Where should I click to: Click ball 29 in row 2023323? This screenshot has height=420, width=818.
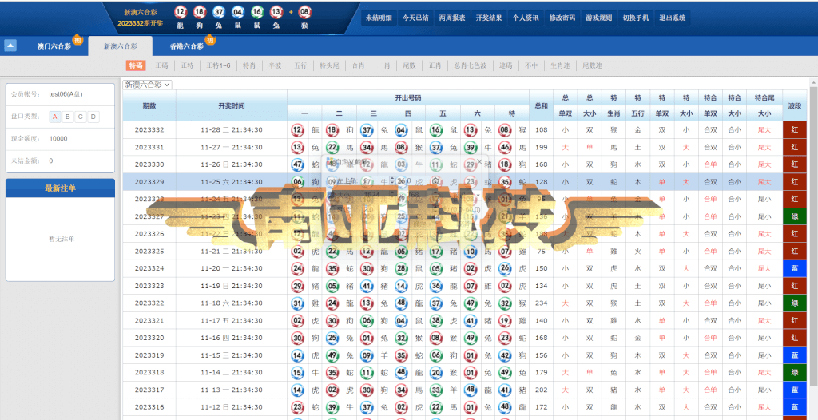pyautogui.click(x=297, y=286)
